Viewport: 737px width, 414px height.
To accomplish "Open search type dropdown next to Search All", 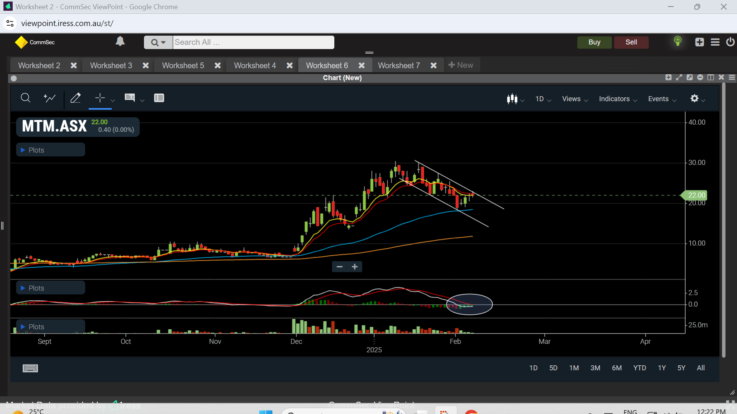I will click(158, 42).
